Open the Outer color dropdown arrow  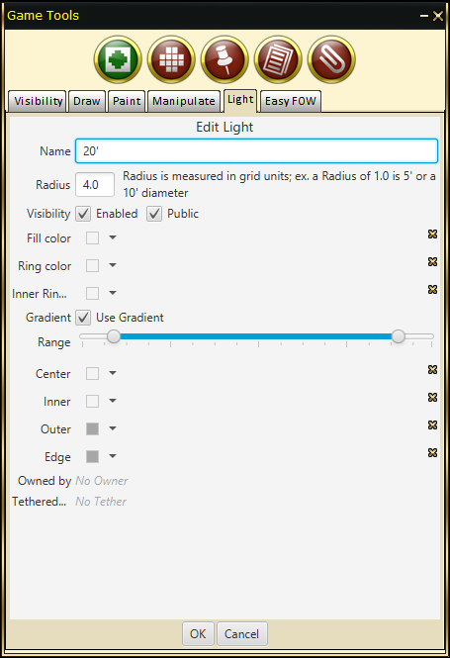[x=113, y=428]
